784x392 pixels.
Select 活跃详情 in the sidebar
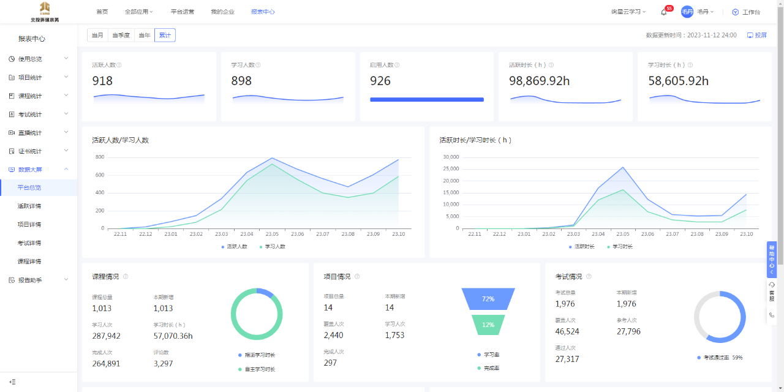29,206
